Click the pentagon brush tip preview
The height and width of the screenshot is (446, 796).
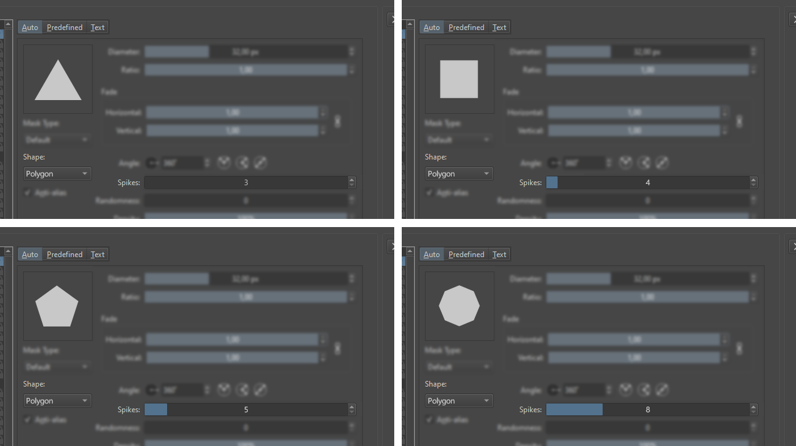click(58, 306)
